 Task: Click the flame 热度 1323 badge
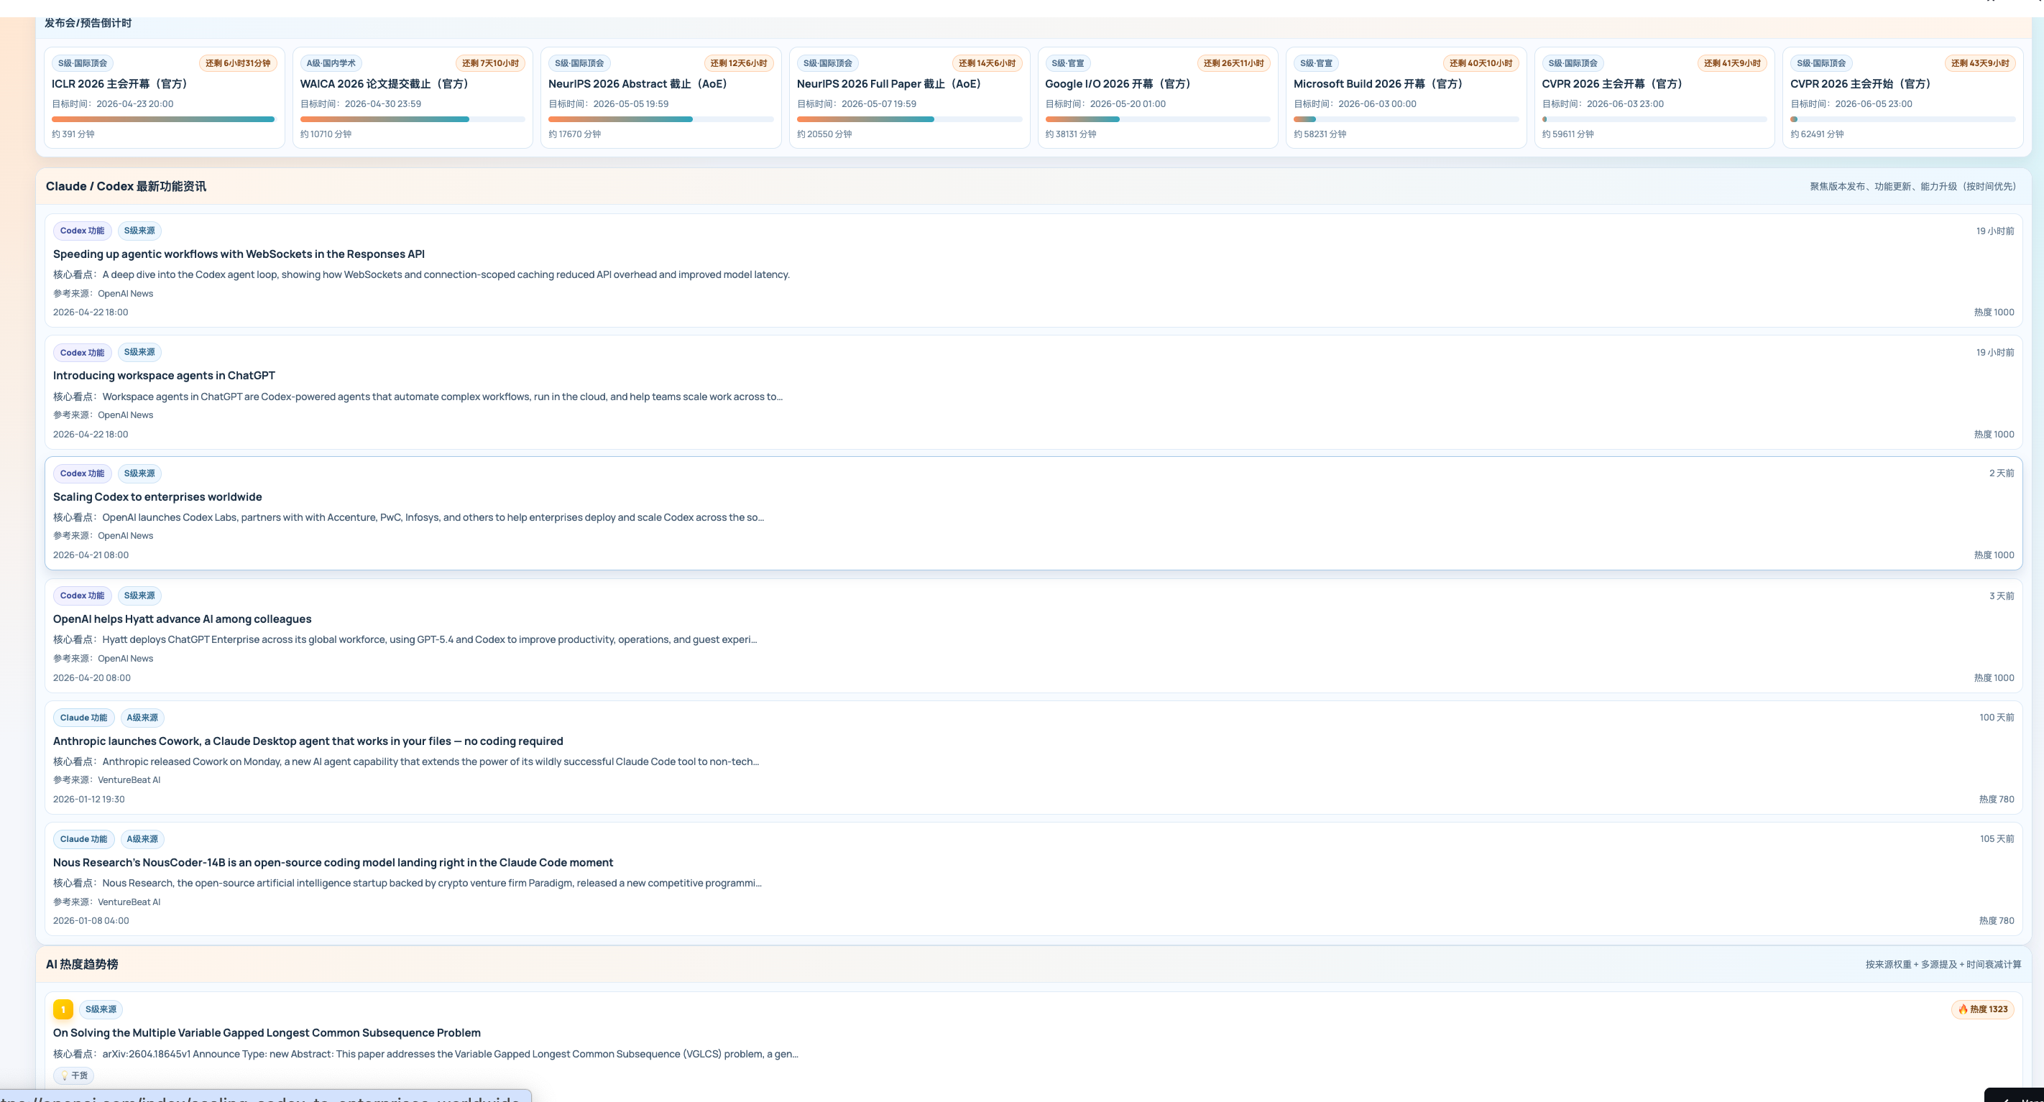pyautogui.click(x=1982, y=1009)
